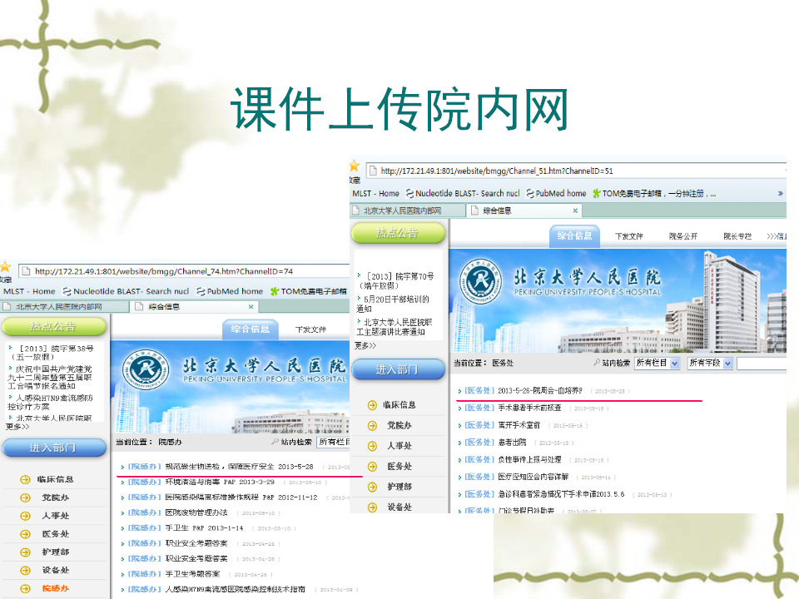Open 5月20日干部培训的通知 announcement
The image size is (799, 599).
393,304
